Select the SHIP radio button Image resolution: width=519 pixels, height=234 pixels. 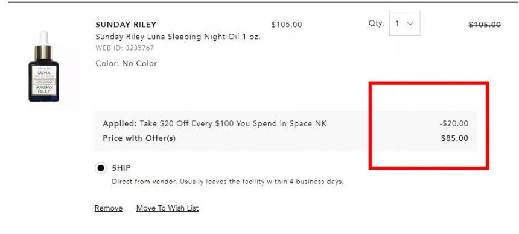[x=101, y=168]
